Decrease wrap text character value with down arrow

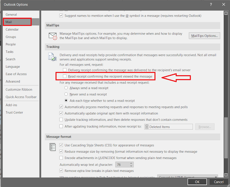coord(131,166)
